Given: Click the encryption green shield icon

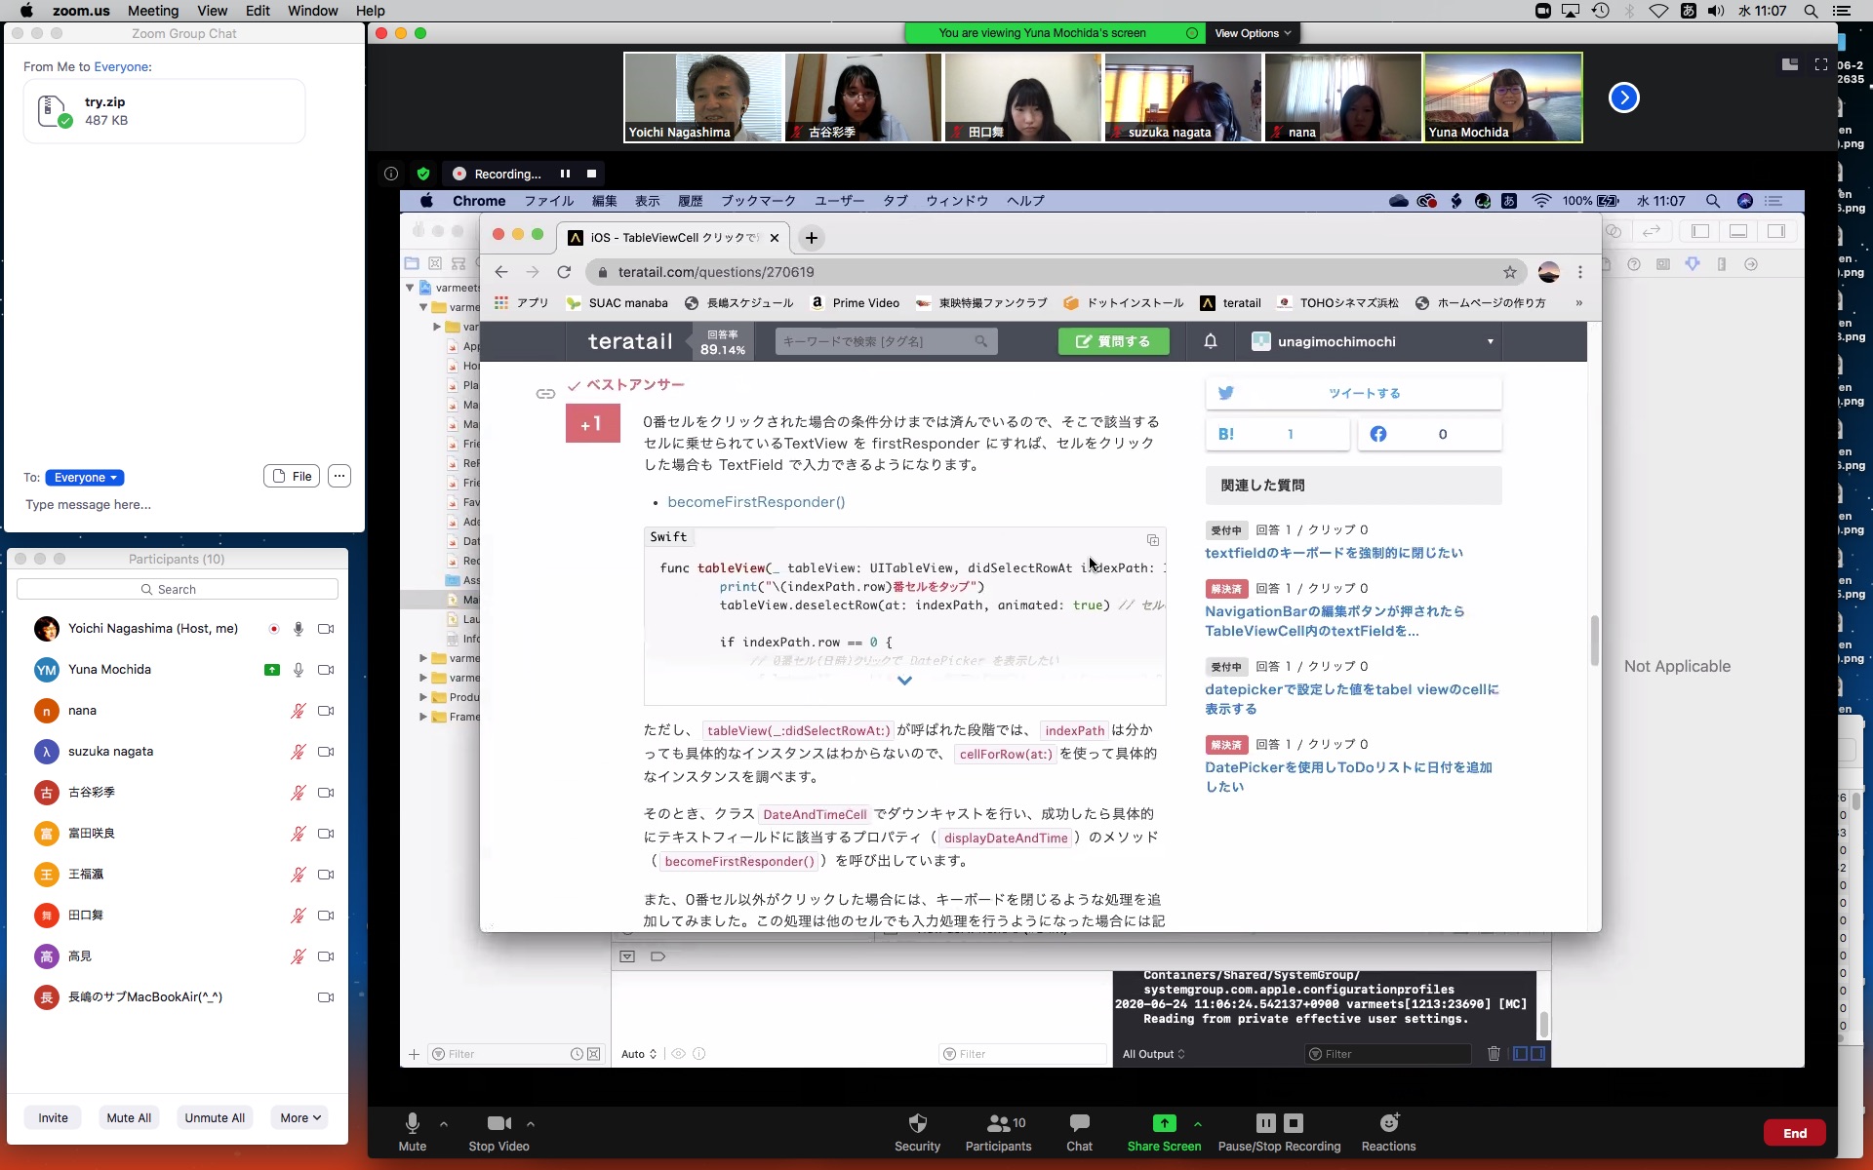Looking at the screenshot, I should [422, 174].
